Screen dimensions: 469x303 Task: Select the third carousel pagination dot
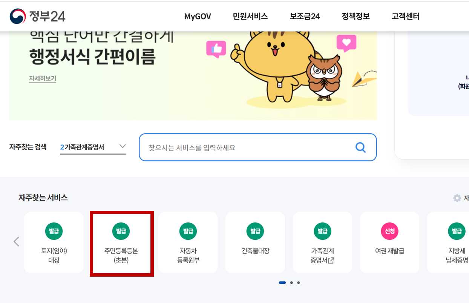click(298, 283)
